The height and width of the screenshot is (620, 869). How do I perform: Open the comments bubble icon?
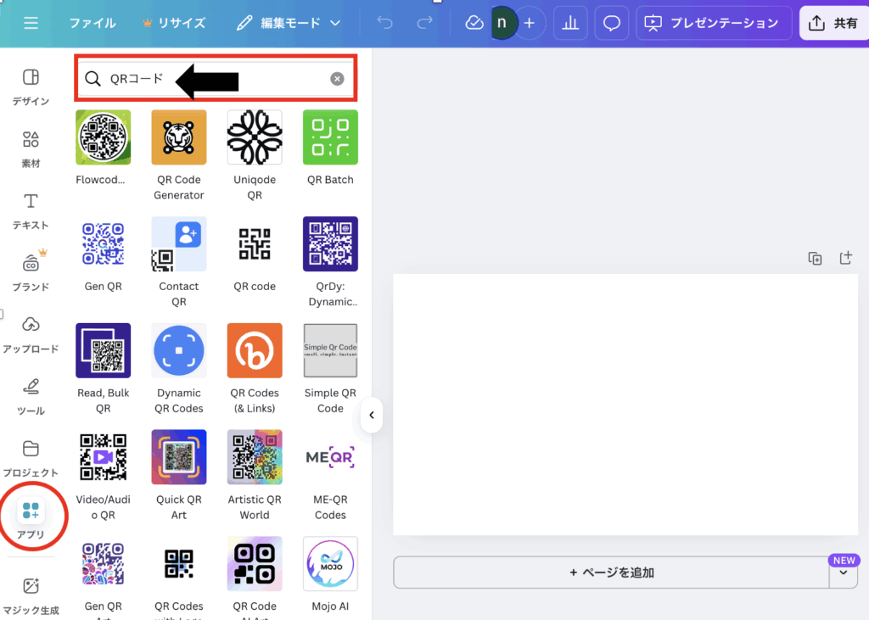tap(611, 23)
